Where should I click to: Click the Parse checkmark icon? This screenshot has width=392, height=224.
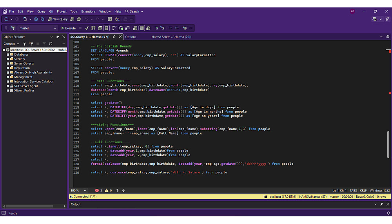coord(87,28)
